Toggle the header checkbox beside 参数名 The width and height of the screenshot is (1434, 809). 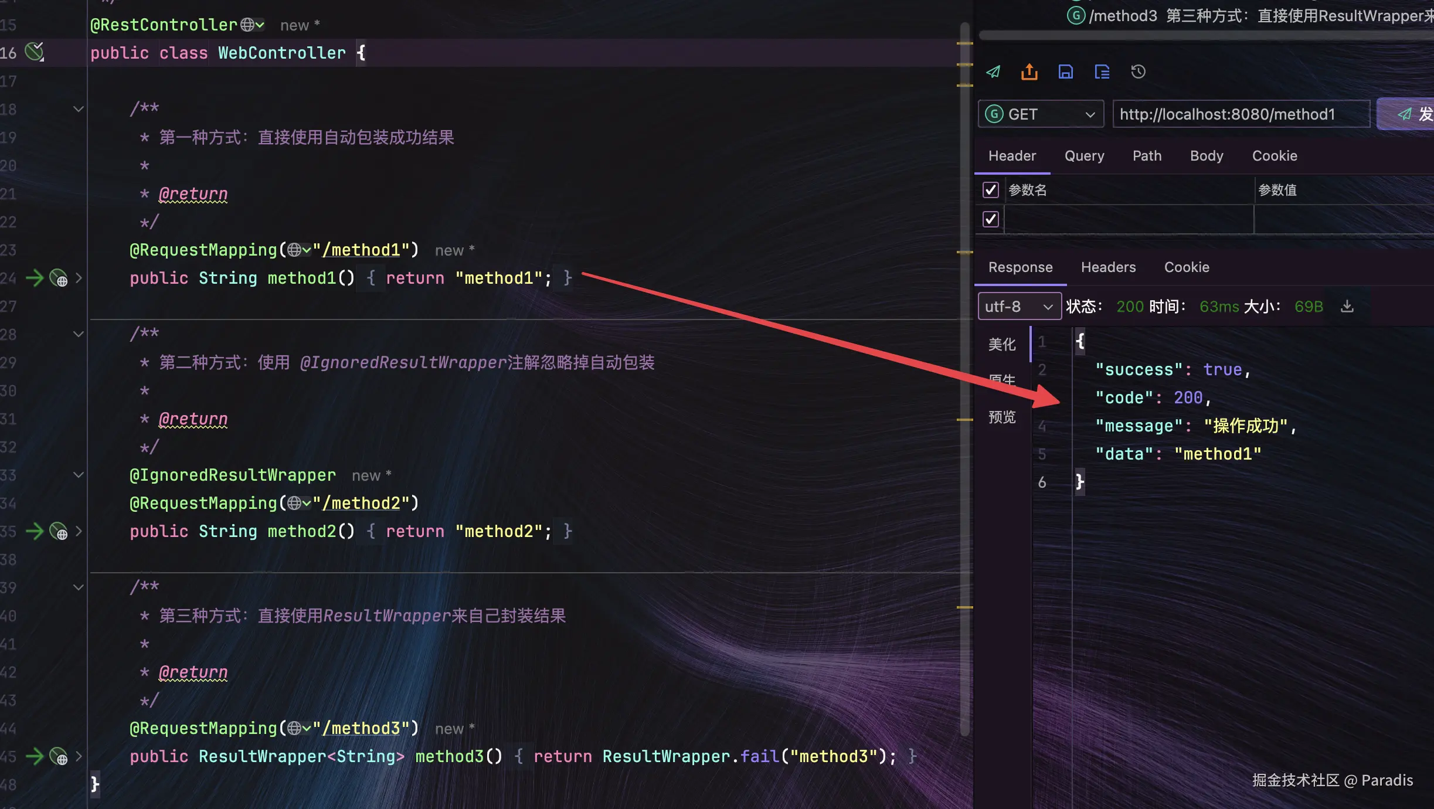[x=990, y=190]
